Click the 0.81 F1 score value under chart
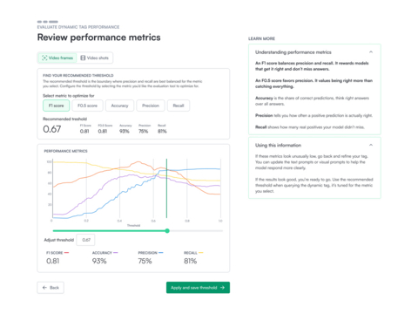Screen dimensions: 418x314 tap(53, 261)
